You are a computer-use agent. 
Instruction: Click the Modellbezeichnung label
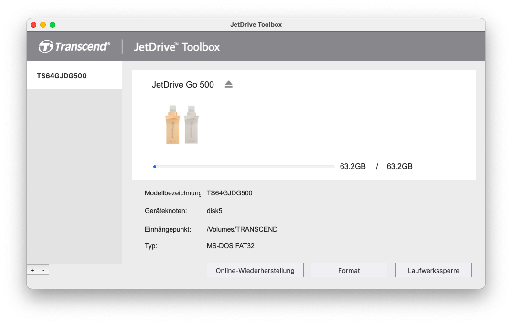click(x=173, y=193)
